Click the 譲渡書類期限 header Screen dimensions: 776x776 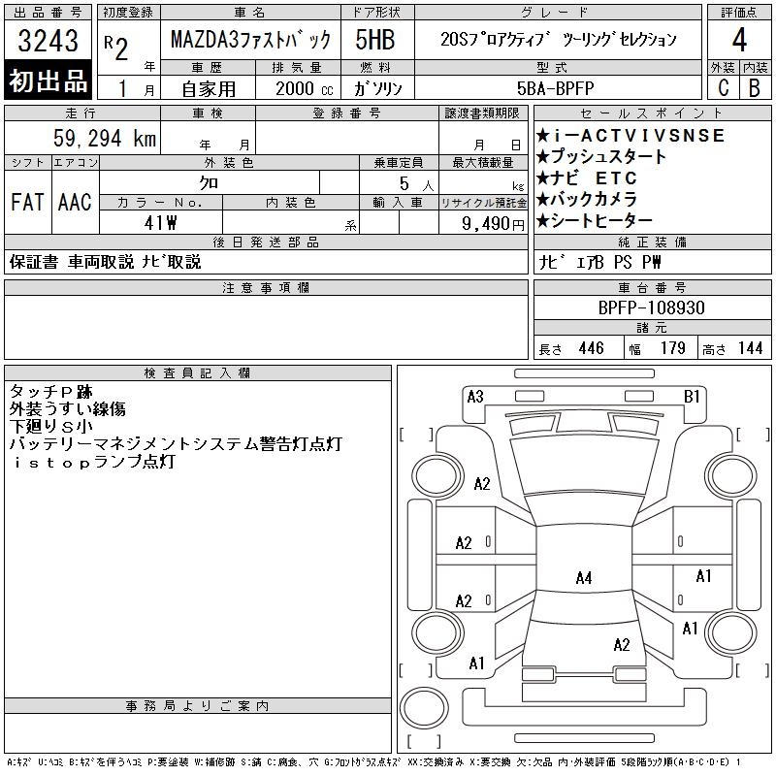click(x=482, y=113)
